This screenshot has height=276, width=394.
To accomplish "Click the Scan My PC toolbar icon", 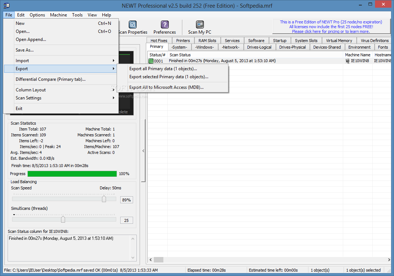I will click(200, 24).
